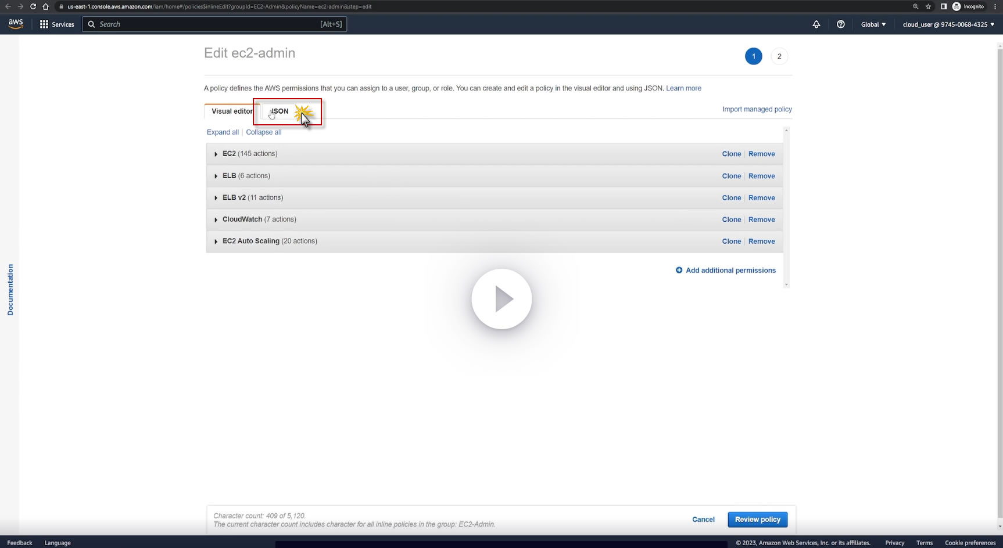
Task: Click the permissions list scroll-down arrow
Action: tap(786, 284)
